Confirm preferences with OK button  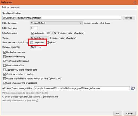pyautogui.click(x=118, y=114)
